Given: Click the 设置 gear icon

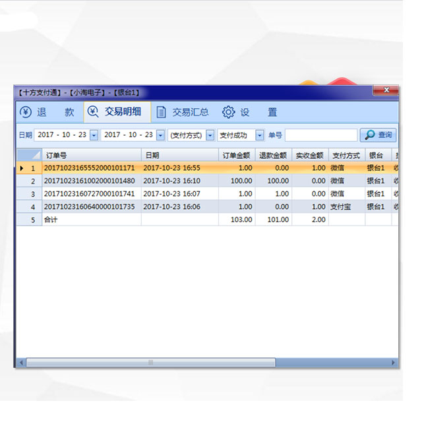Looking at the screenshot, I should (228, 112).
